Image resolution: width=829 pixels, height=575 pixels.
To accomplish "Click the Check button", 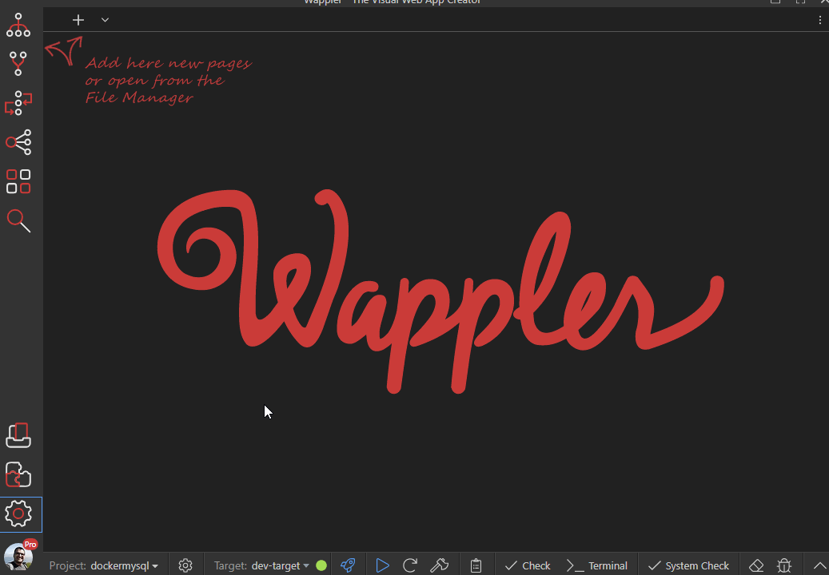I will click(528, 565).
